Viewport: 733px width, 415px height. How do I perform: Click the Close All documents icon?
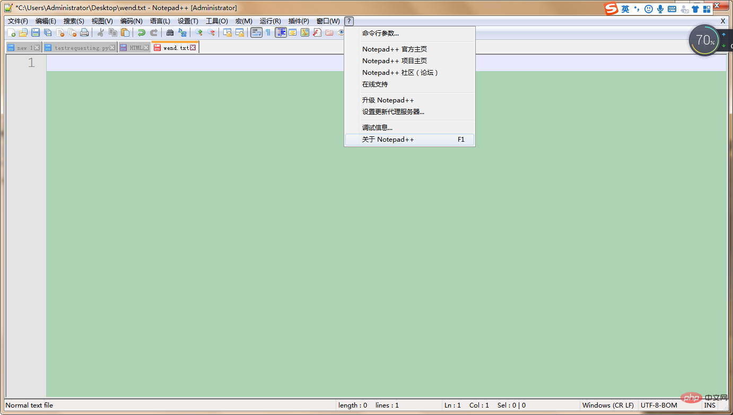(72, 32)
